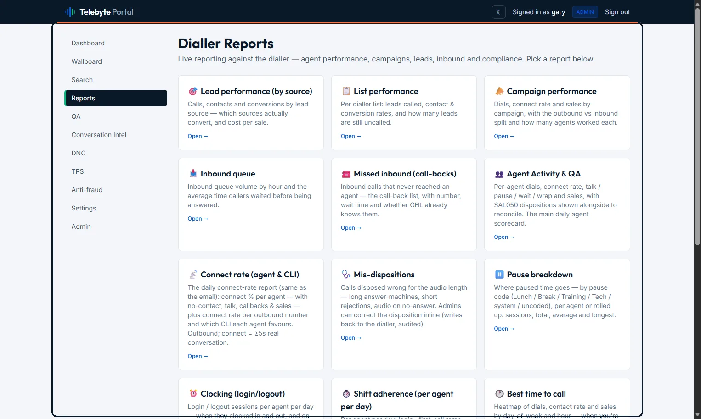The width and height of the screenshot is (701, 419).
Task: Click the Clocking alarm clock icon
Action: click(193, 394)
